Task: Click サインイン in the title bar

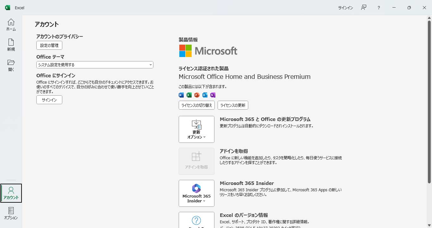Action: pos(345,8)
